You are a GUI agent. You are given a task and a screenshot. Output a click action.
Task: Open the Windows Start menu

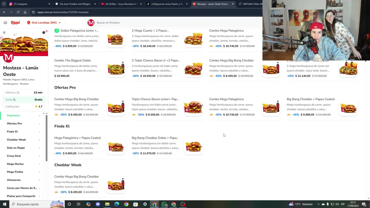click(x=5, y=204)
